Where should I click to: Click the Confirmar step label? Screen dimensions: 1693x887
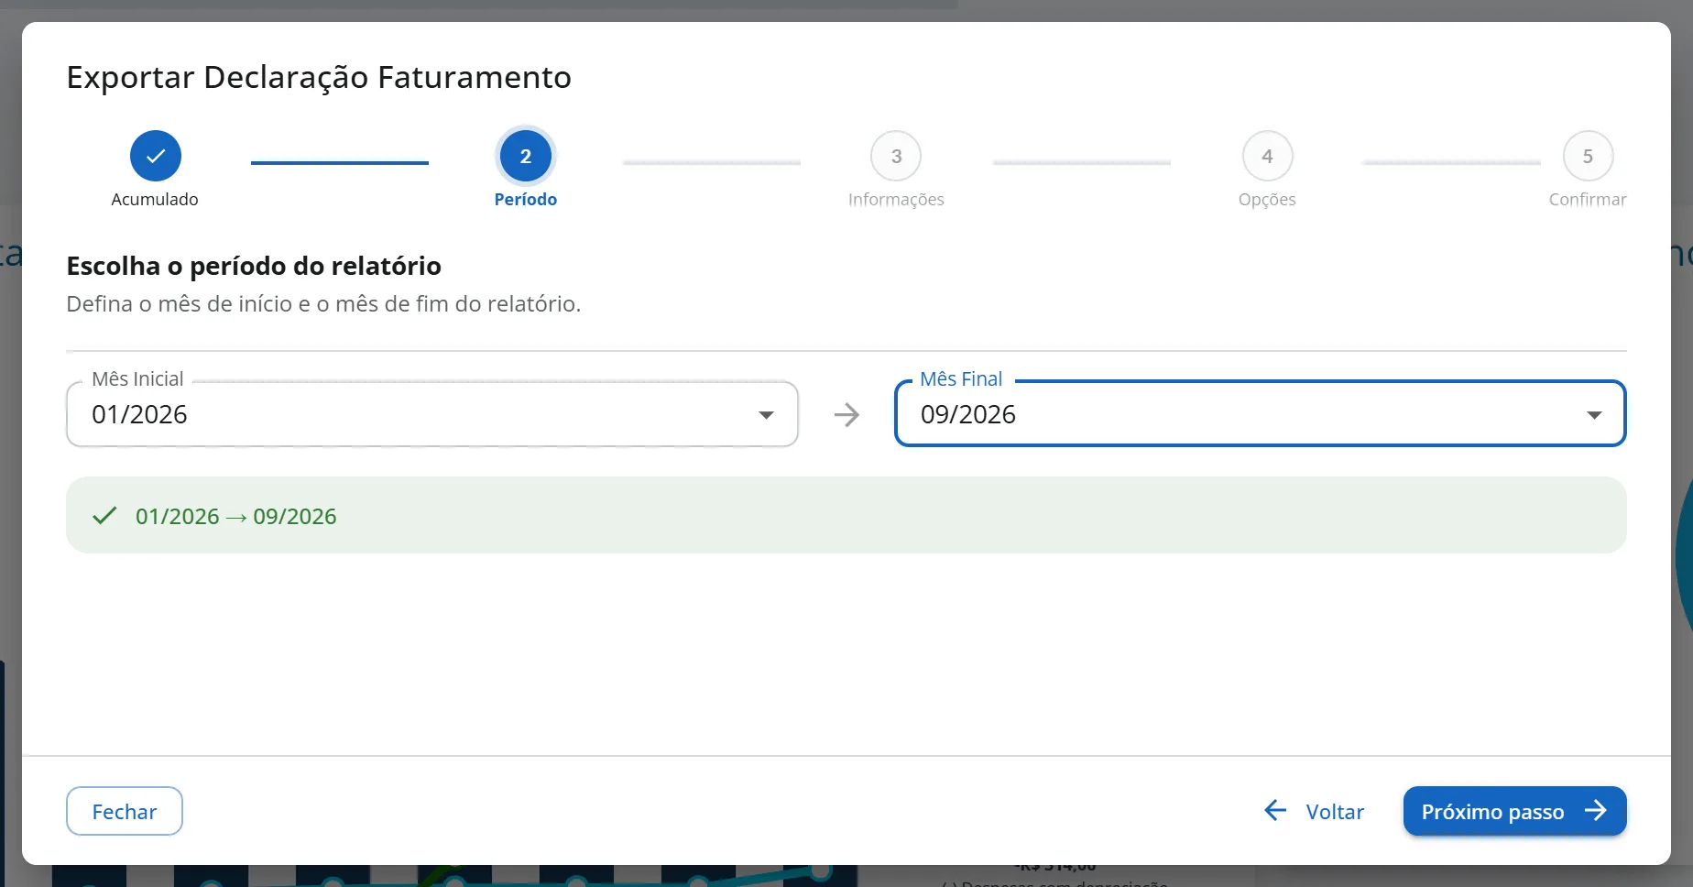(1588, 199)
